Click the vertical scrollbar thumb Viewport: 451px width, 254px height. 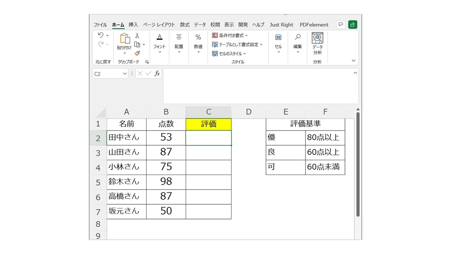(358, 164)
